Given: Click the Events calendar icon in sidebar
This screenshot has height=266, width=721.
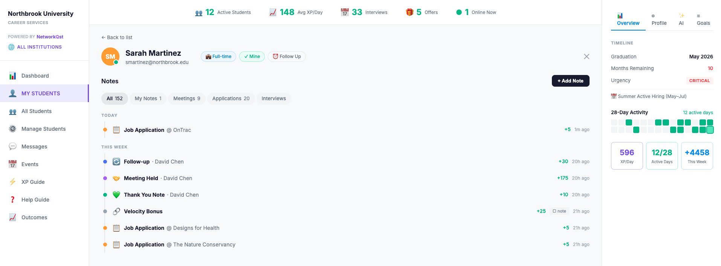Looking at the screenshot, I should 13,164.
